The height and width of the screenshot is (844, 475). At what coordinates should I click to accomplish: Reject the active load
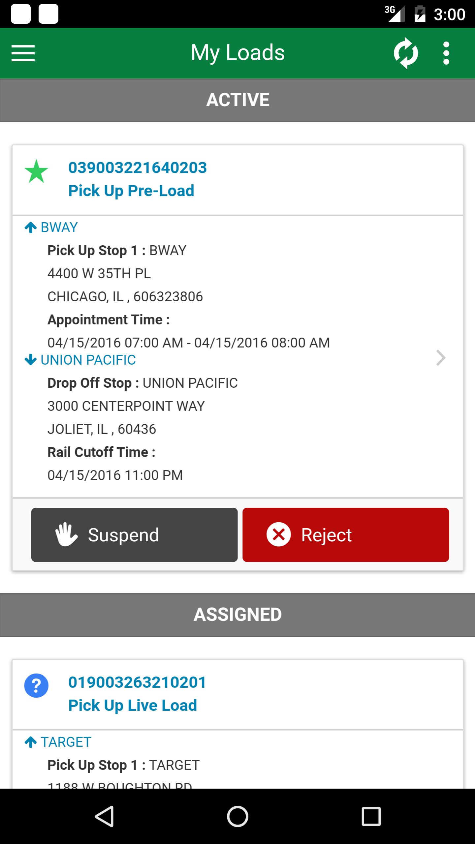[x=345, y=535]
